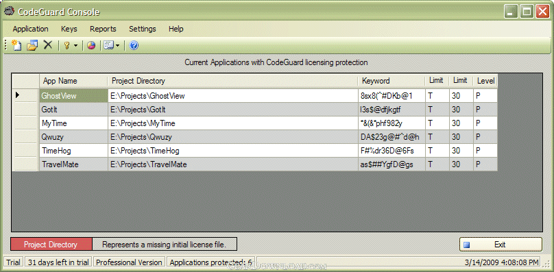
Task: Click the Trial status bar panel
Action: pos(13,262)
